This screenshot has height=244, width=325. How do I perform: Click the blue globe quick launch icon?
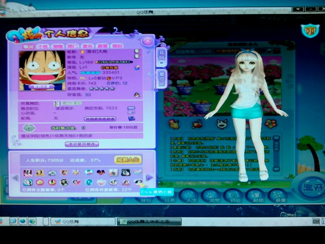23,221
